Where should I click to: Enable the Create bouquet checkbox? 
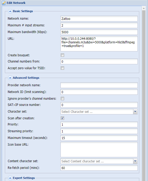pyautogui.click(x=62, y=55)
